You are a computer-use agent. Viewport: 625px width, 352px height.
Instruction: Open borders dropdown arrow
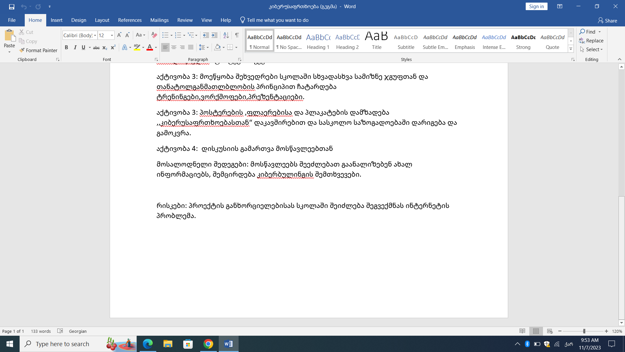coord(236,48)
